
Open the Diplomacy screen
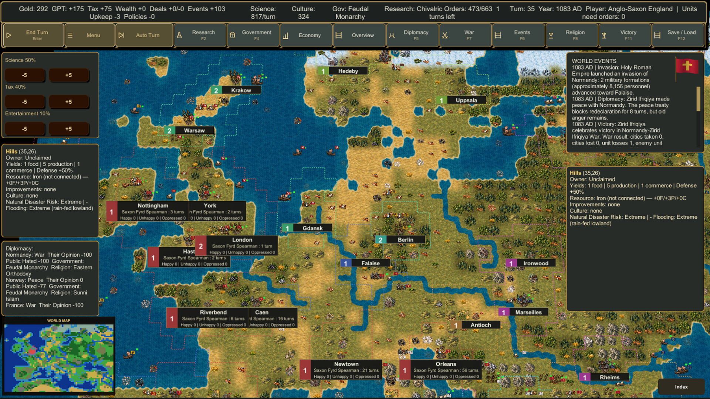click(x=412, y=35)
